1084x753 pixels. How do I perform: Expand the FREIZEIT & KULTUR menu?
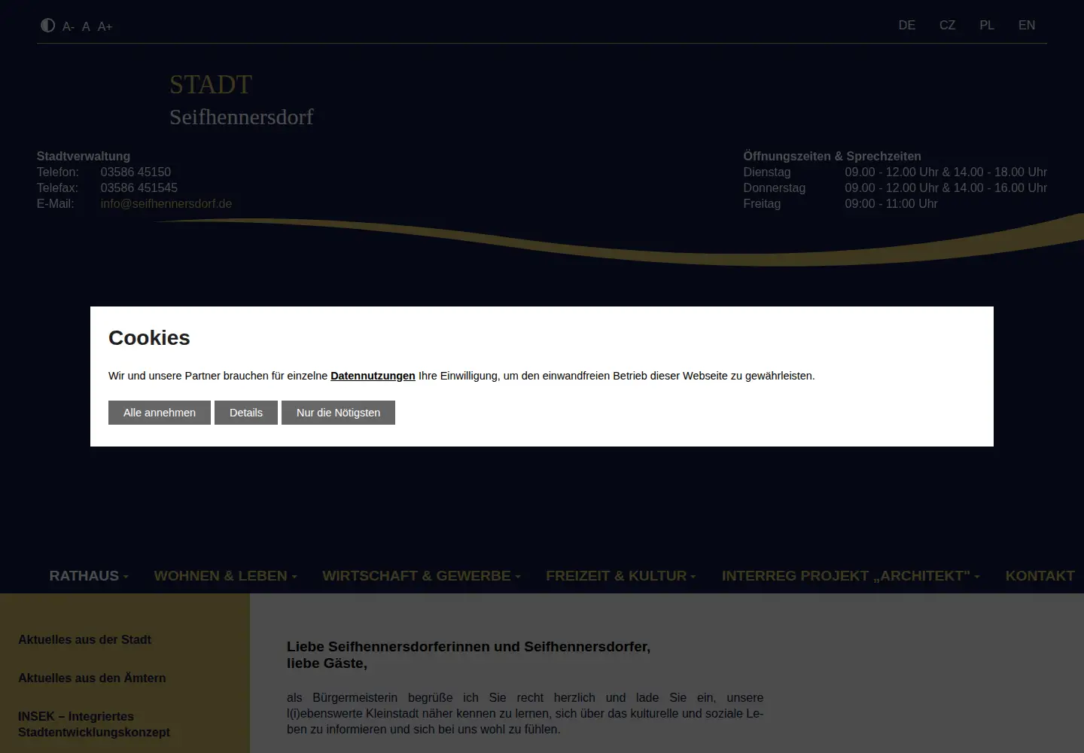[x=621, y=576]
